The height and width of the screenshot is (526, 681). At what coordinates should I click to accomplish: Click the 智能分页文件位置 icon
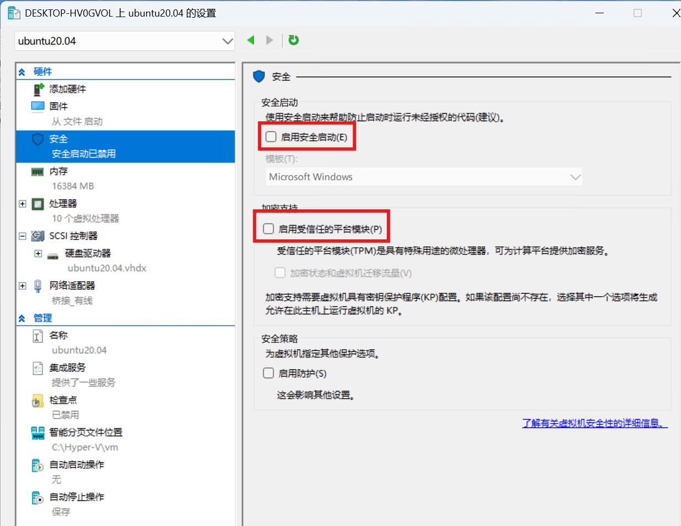[x=38, y=433]
